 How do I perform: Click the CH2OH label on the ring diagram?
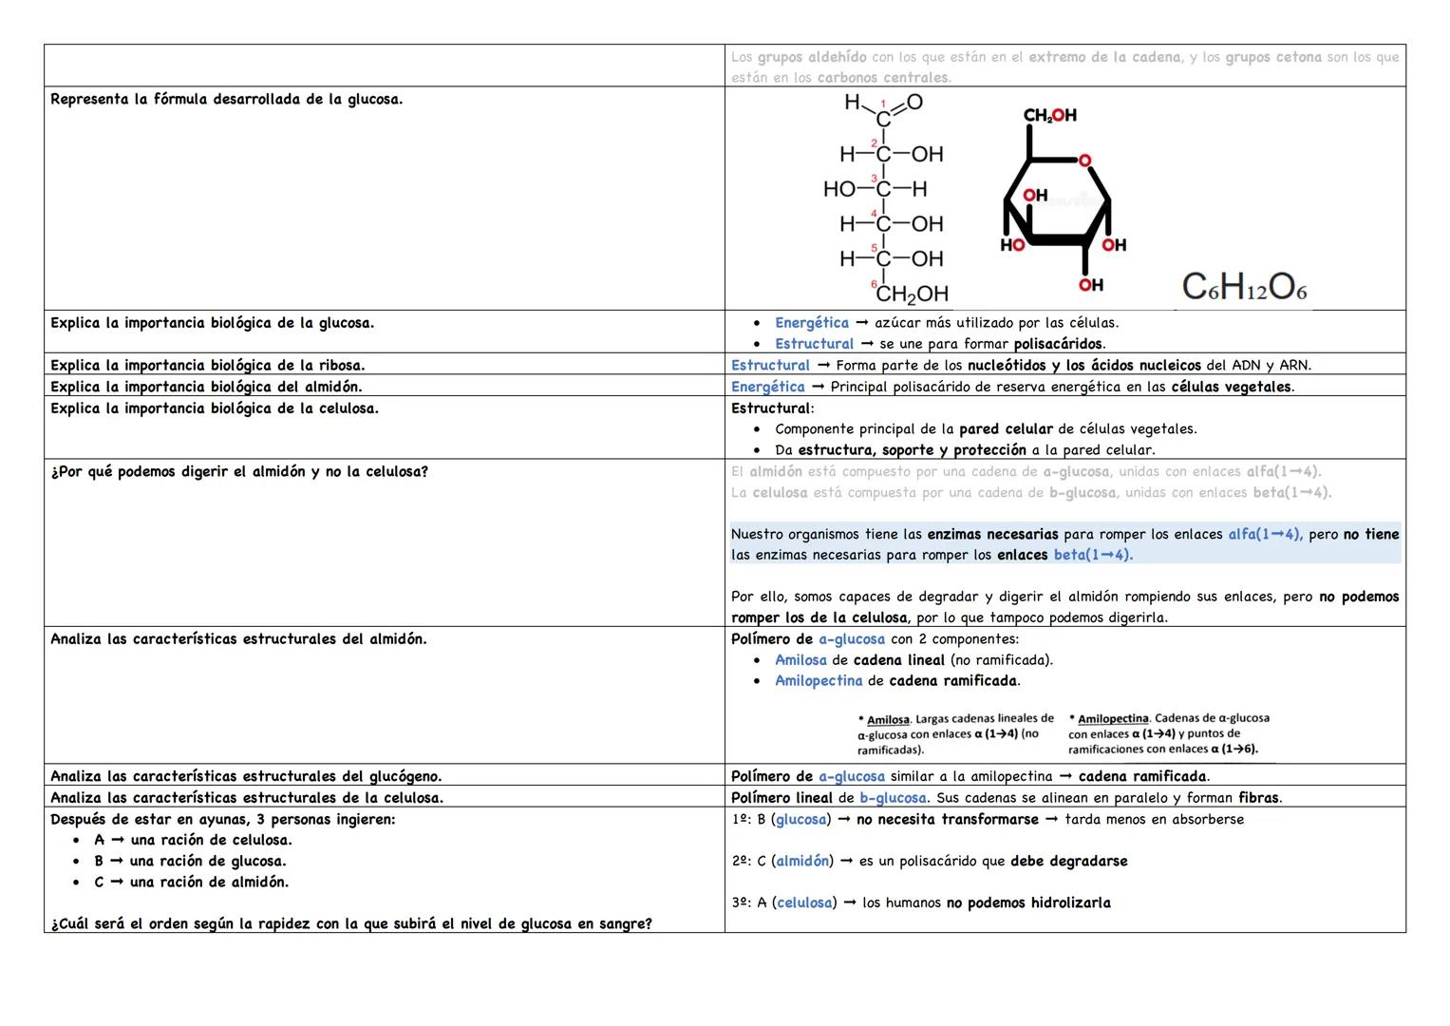pos(1052,115)
